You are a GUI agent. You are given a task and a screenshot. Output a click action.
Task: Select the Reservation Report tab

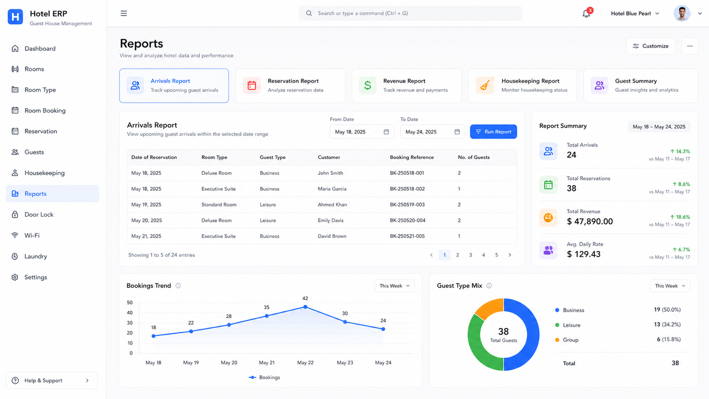290,86
